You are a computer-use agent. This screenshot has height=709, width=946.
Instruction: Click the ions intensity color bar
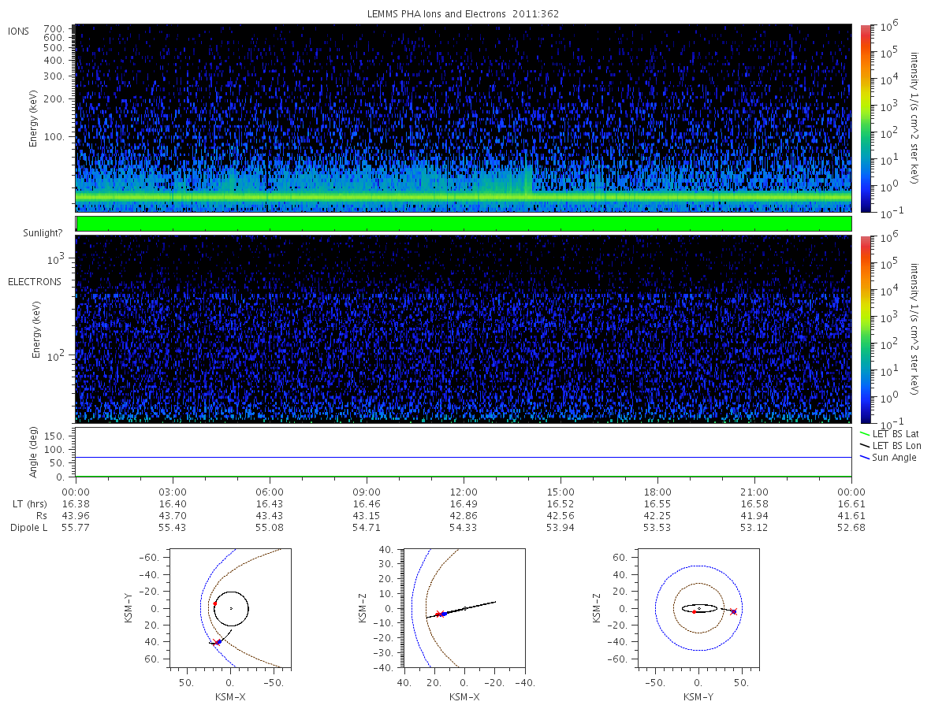[x=865, y=118]
